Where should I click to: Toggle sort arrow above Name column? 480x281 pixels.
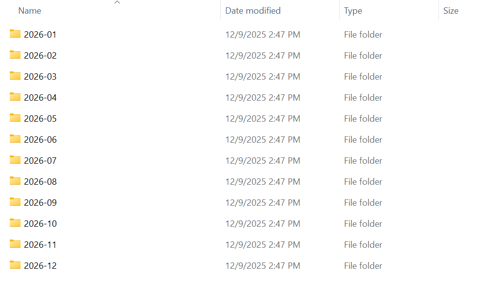(117, 2)
